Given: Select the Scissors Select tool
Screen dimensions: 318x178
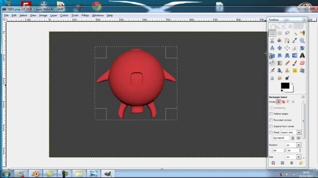Looking at the screenshot, I should click(x=272, y=41).
